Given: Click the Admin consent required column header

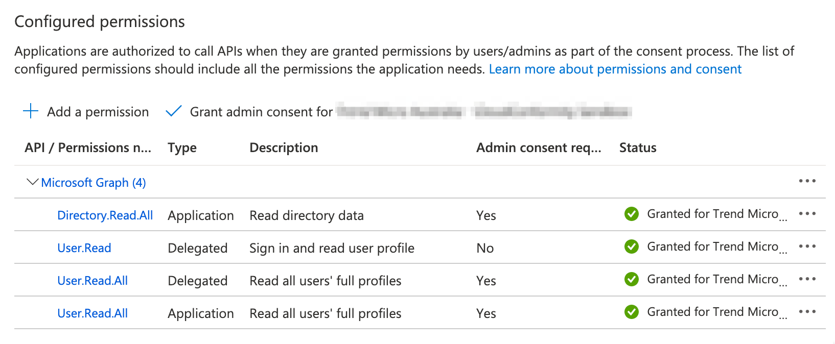Looking at the screenshot, I should pos(539,148).
